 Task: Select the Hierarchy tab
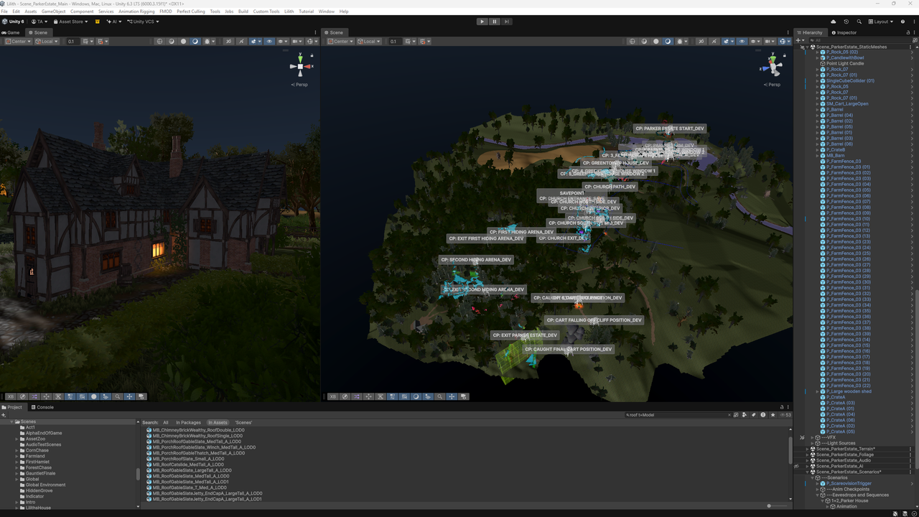pyautogui.click(x=809, y=32)
